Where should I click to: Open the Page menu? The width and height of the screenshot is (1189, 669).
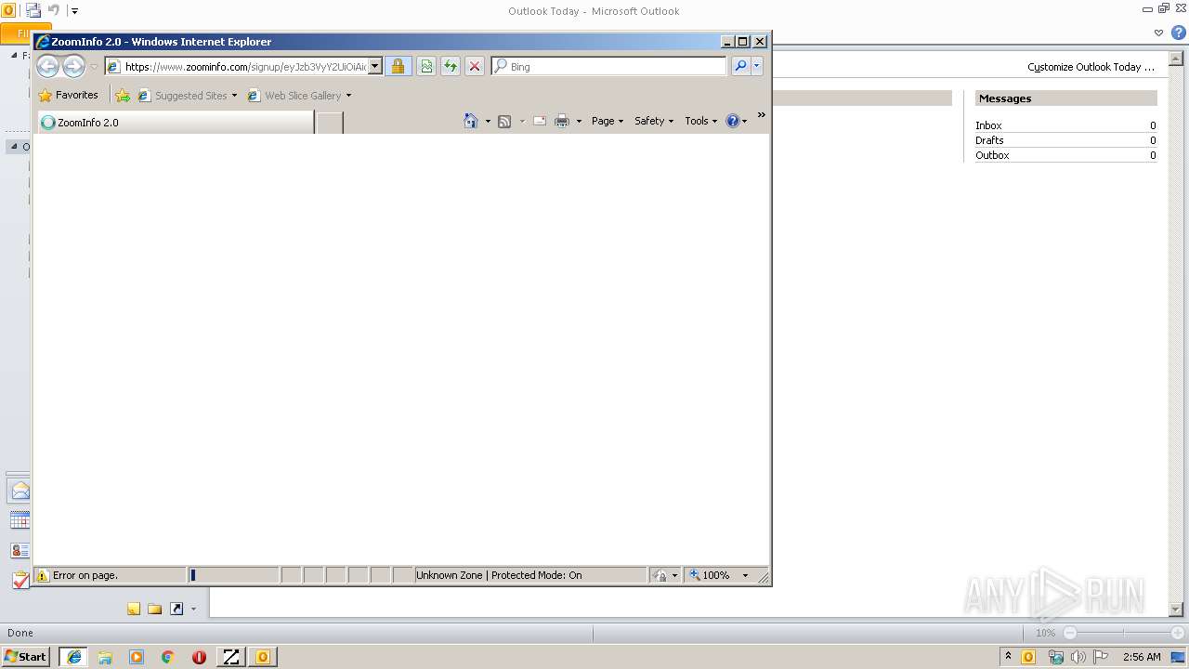[608, 121]
